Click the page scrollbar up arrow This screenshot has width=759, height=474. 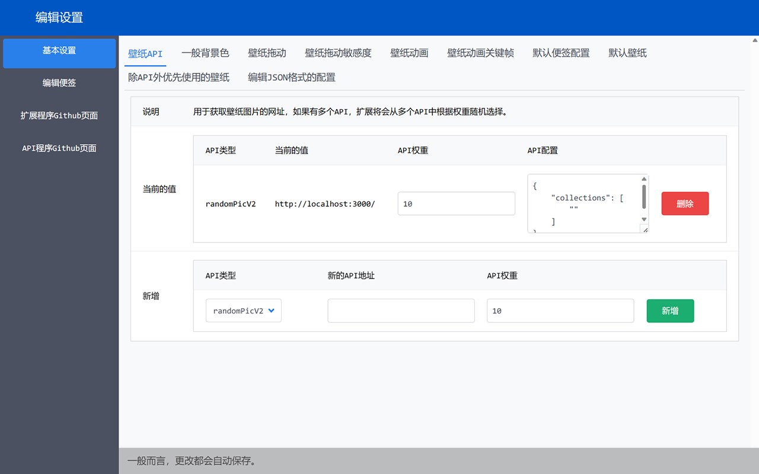pyautogui.click(x=755, y=40)
